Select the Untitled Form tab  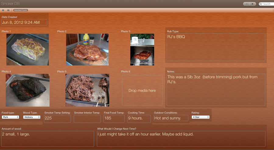(20, 10)
